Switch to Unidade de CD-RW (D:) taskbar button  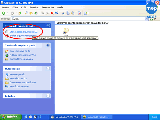65,117
